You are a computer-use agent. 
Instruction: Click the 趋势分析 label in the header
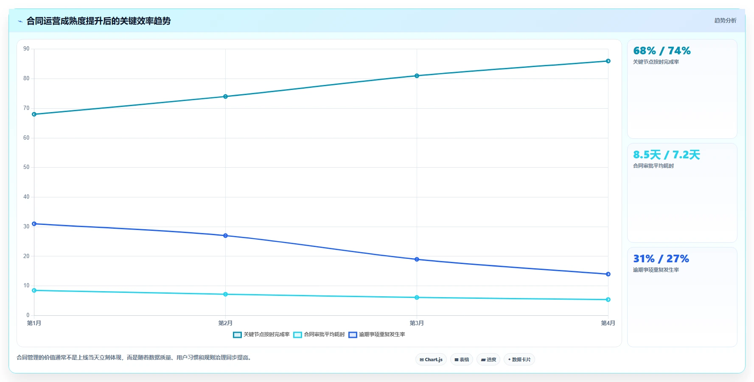tap(725, 20)
